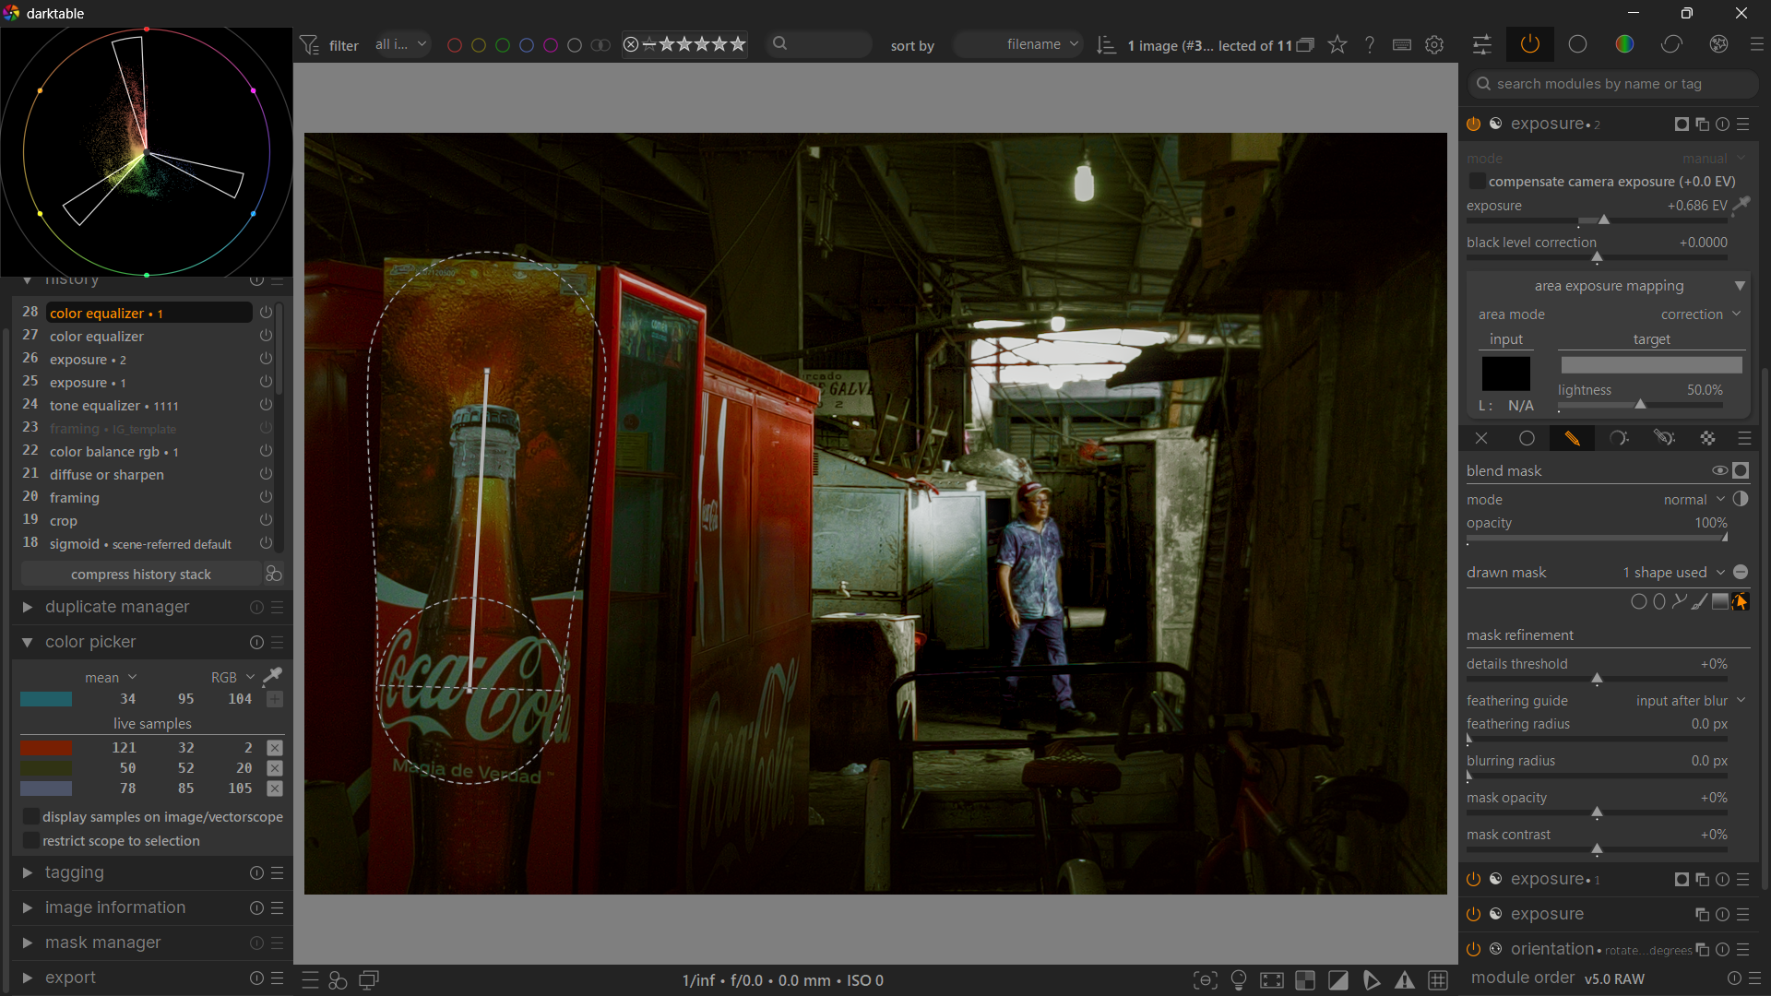Open the RGB color model dropdown
This screenshot has height=996, width=1771.
(232, 678)
